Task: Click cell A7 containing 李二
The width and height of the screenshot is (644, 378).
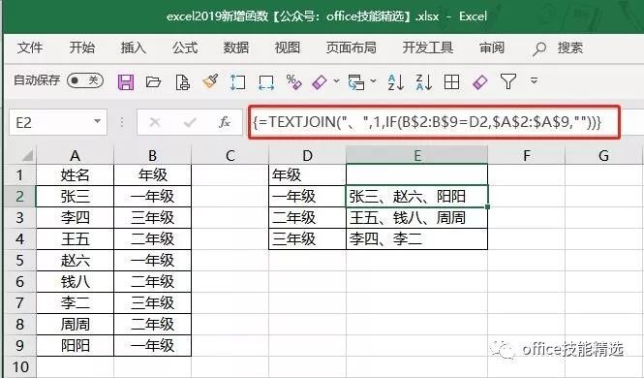Action: 75,303
